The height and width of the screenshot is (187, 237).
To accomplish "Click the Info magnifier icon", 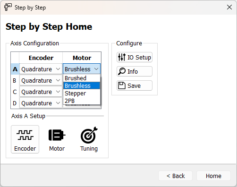I will click(122, 71).
